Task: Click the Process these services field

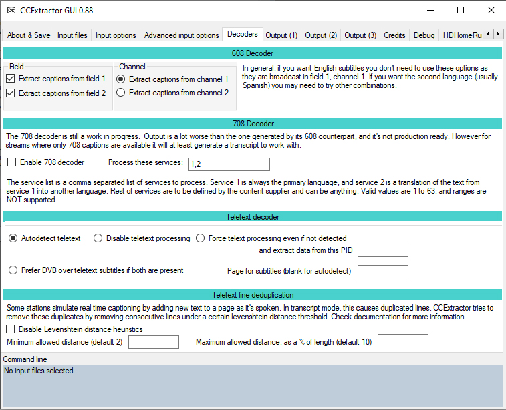Action: click(x=229, y=164)
